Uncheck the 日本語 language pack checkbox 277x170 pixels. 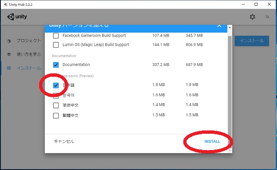(56, 85)
